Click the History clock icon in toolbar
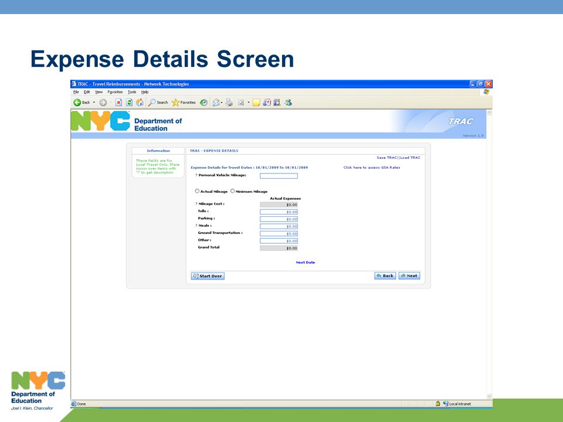The height and width of the screenshot is (422, 563). pos(204,103)
